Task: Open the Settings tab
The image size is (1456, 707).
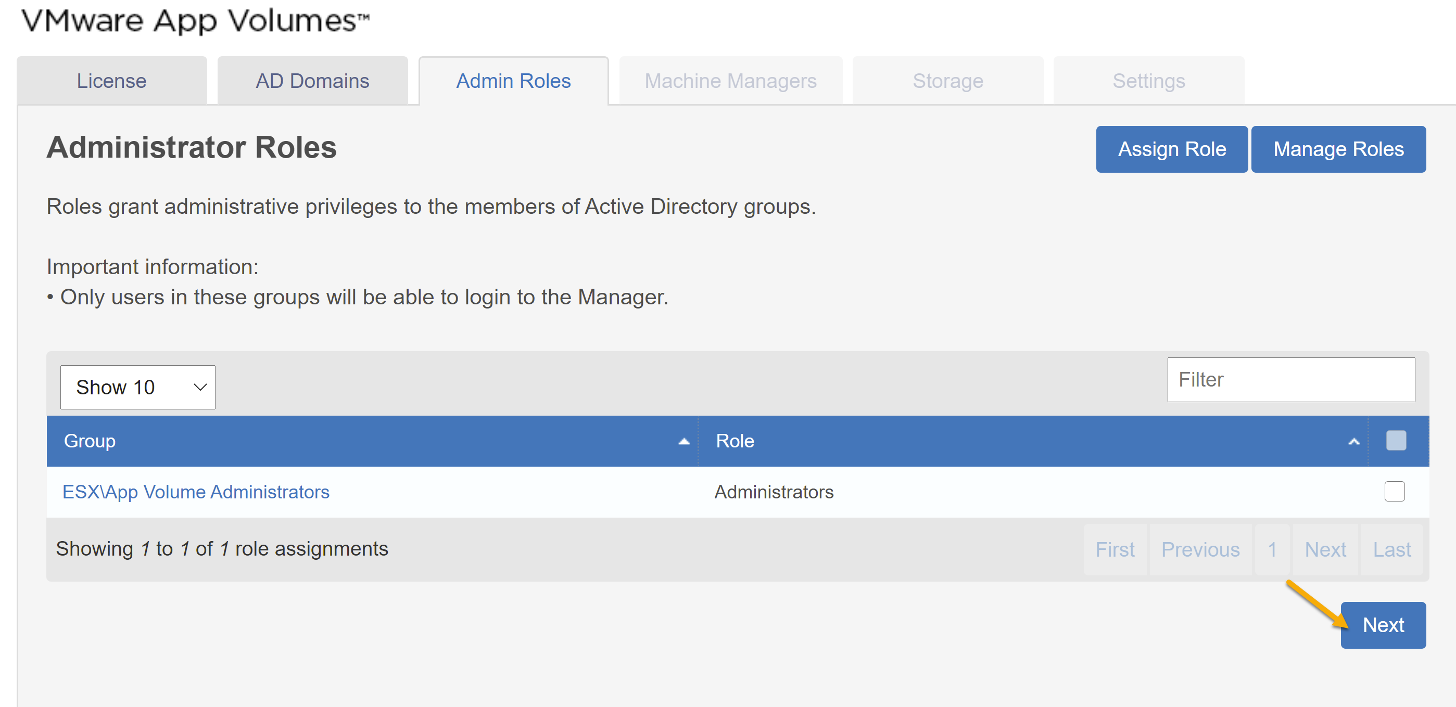Action: (x=1148, y=81)
